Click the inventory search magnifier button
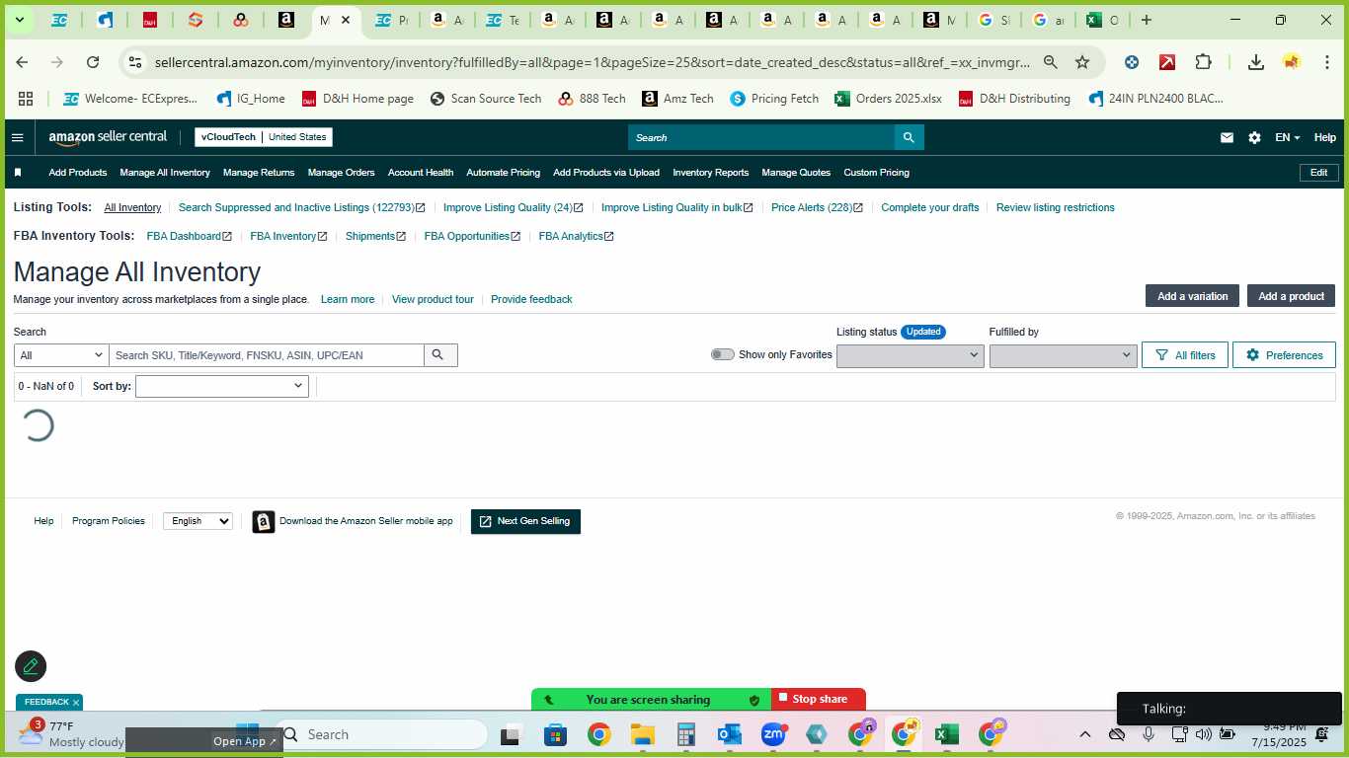 point(439,355)
